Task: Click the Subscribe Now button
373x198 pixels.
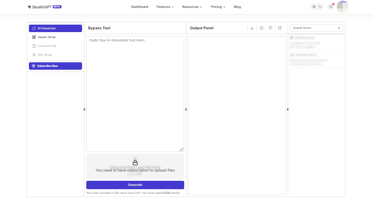Action: 55,66
